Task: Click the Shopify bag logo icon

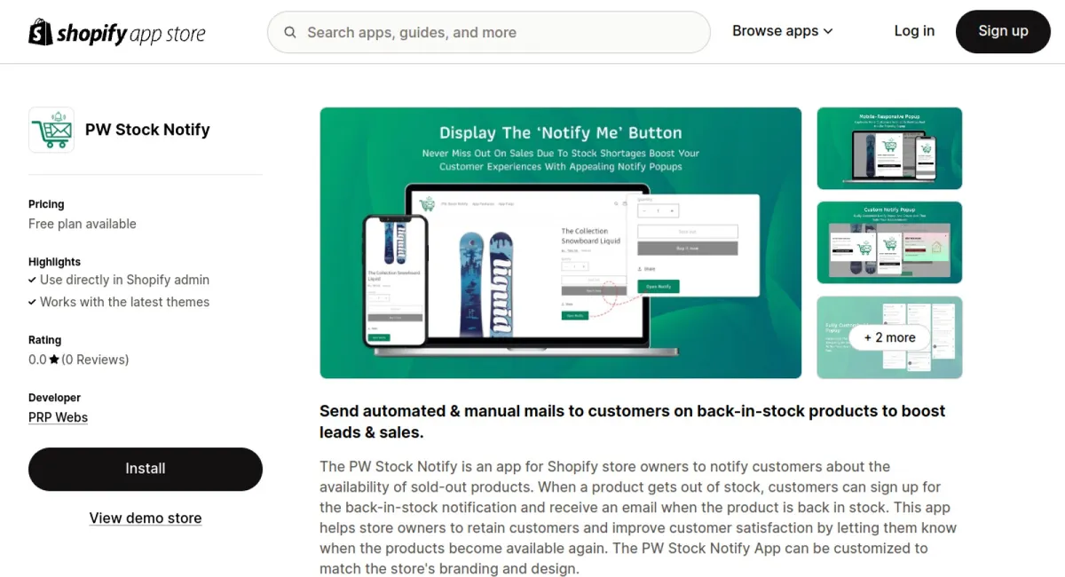Action: click(x=41, y=33)
